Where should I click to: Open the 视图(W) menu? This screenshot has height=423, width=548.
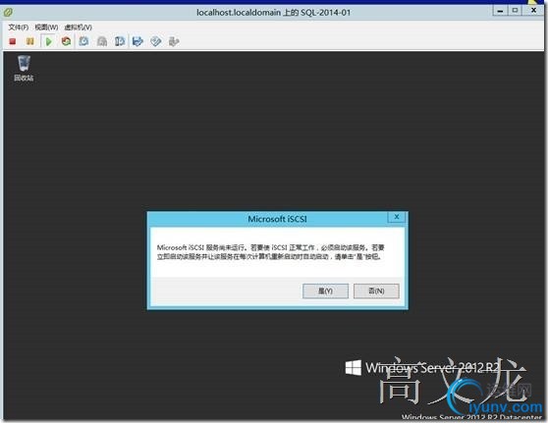(46, 27)
